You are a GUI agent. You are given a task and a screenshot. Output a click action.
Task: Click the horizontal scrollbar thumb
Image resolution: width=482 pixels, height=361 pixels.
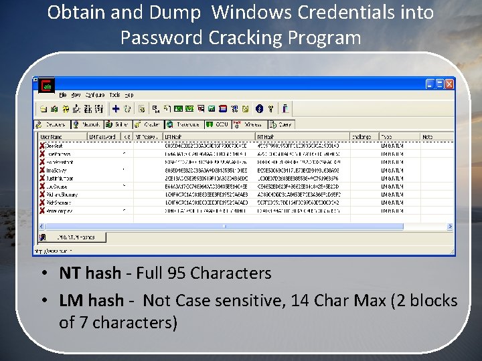pyautogui.click(x=224, y=226)
